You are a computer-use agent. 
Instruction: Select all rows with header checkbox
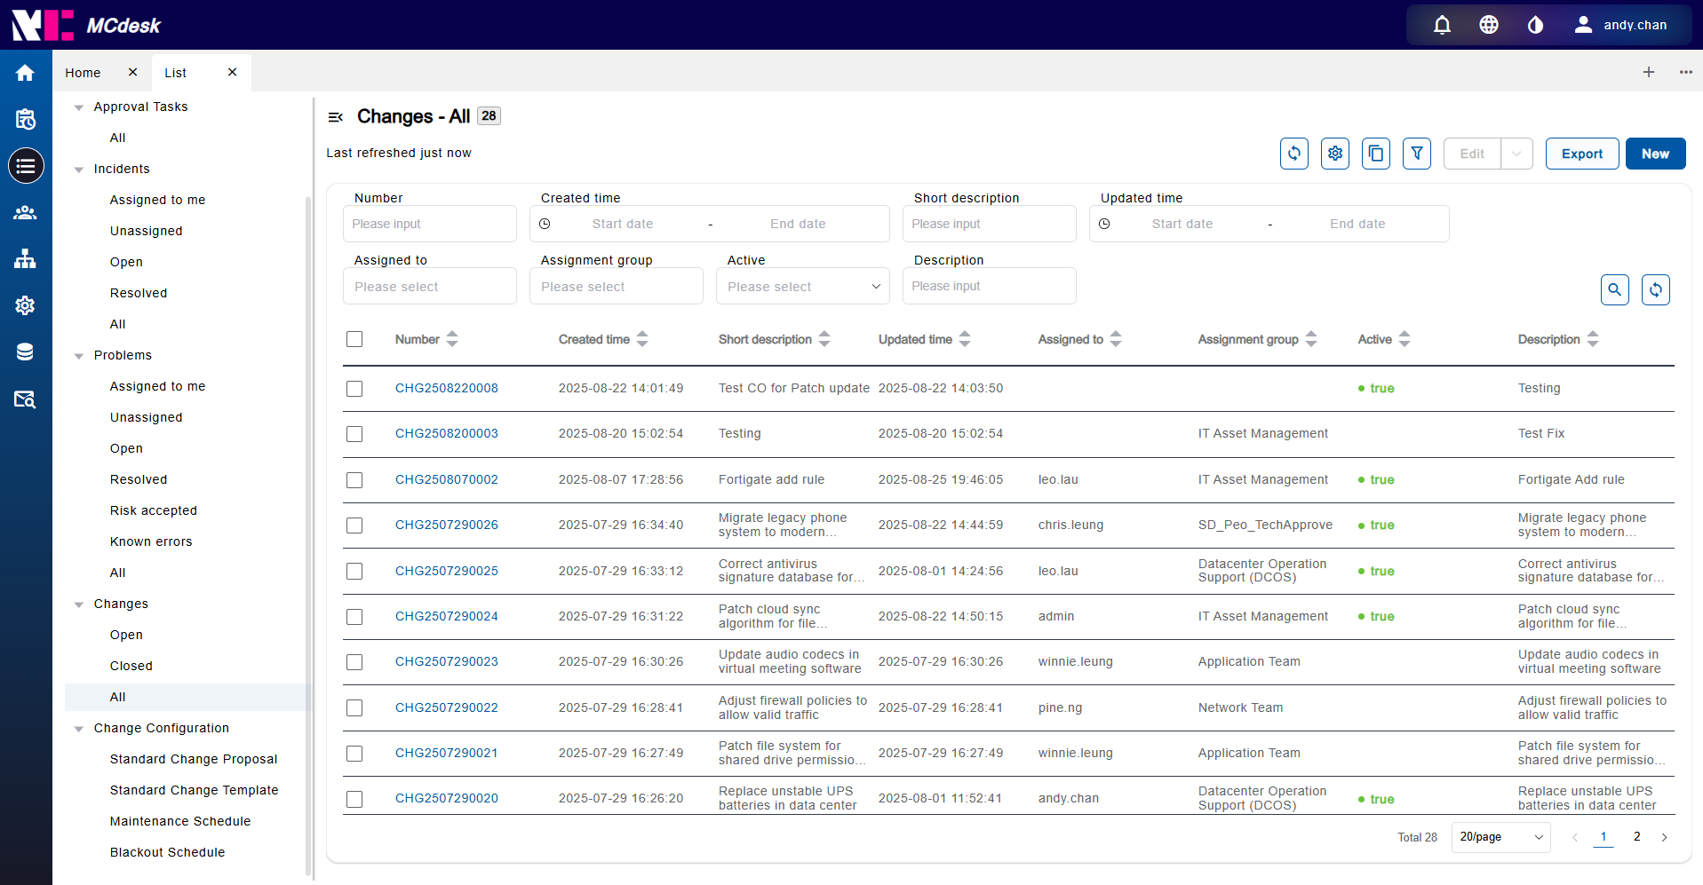354,339
